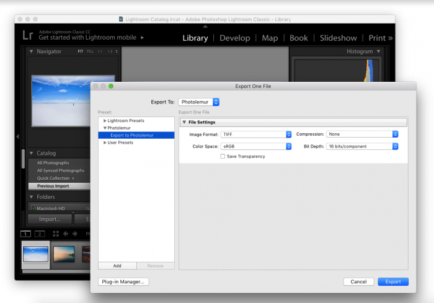Viewport: 434px width, 303px height.
Task: Switch to the Slideshow module
Action: tap(339, 38)
